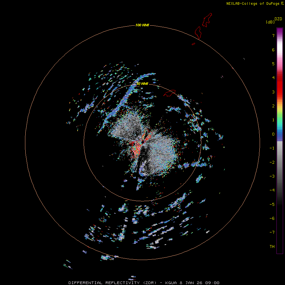Click the -1 value on the color scale

point(272,148)
